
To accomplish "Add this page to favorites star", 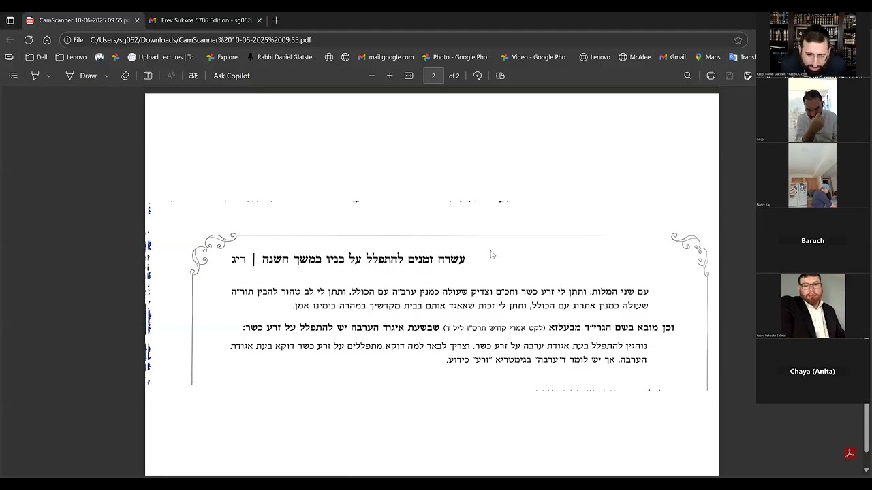I will (x=738, y=39).
